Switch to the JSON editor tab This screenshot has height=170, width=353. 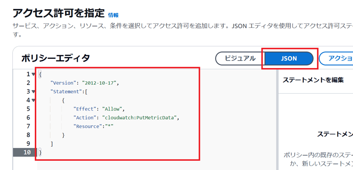pyautogui.click(x=289, y=59)
